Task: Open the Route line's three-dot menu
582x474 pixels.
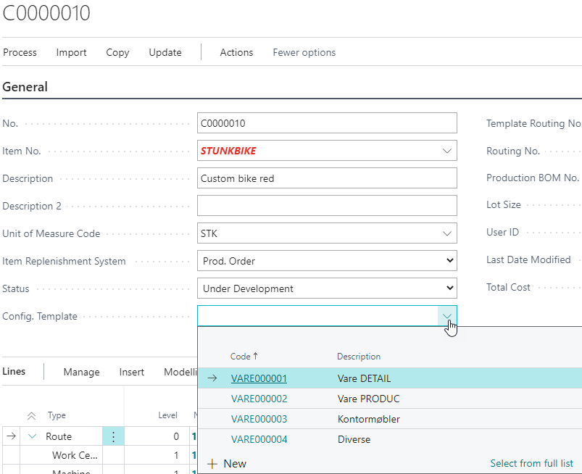Action: click(114, 436)
